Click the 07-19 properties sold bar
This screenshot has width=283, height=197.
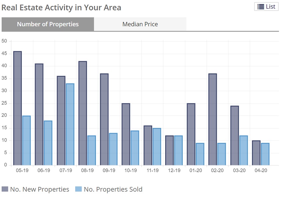(x=70, y=124)
